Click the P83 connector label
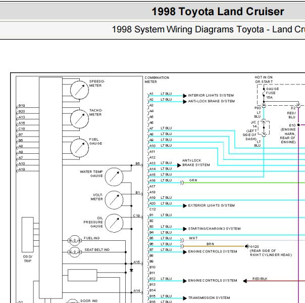The width and height of the screenshot is (305, 303). [x=258, y=108]
